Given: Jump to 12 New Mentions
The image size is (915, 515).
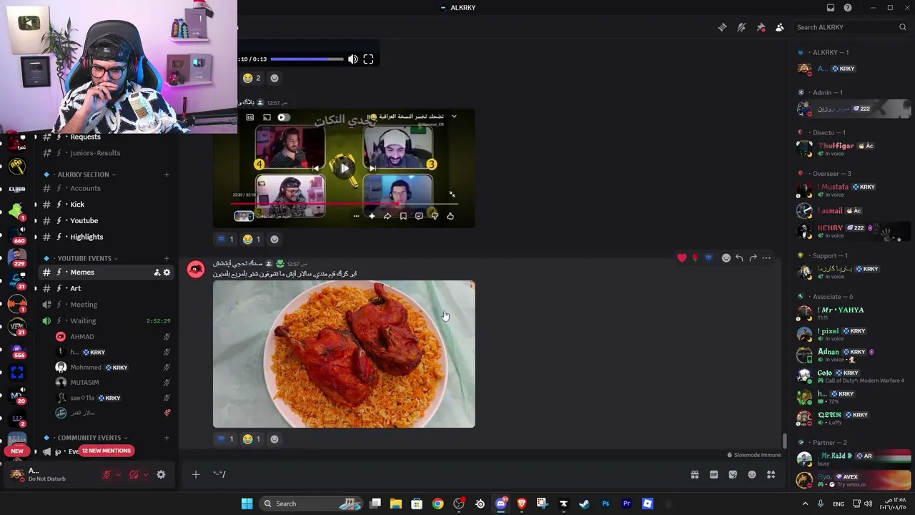Looking at the screenshot, I should 107,451.
